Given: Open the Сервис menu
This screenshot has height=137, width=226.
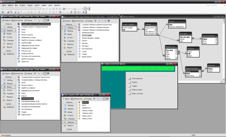Looking at the screenshot, I should click(x=44, y=5).
